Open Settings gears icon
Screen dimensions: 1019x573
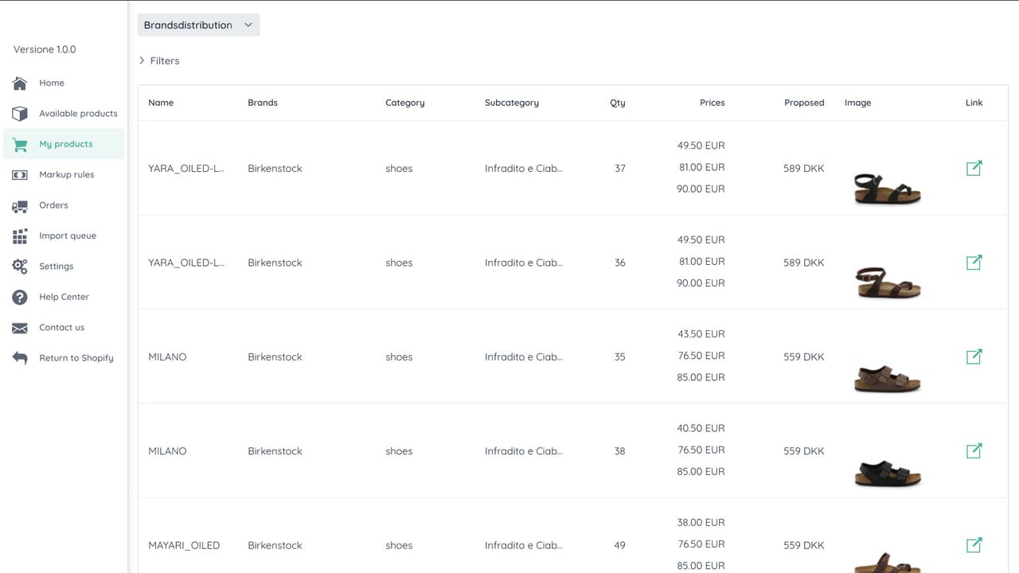click(20, 267)
